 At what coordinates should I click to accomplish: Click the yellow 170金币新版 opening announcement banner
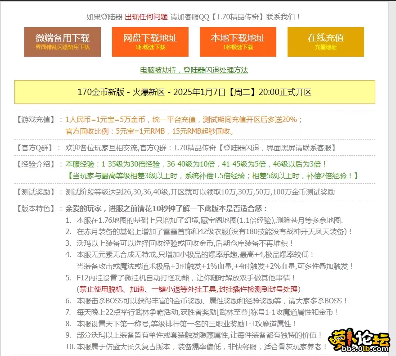click(x=195, y=92)
